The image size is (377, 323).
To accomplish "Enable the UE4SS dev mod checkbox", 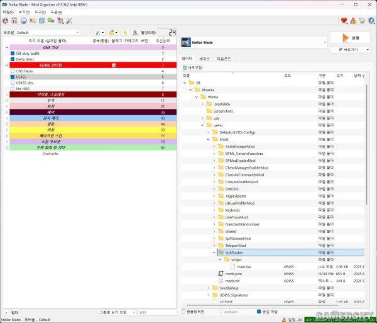I will click(13, 82).
